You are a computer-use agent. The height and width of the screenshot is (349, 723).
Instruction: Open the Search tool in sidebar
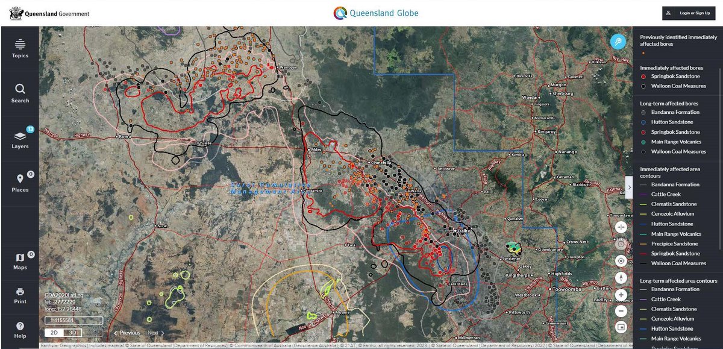click(x=20, y=93)
